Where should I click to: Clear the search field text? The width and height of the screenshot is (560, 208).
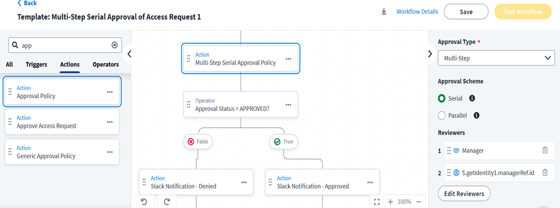(115, 45)
